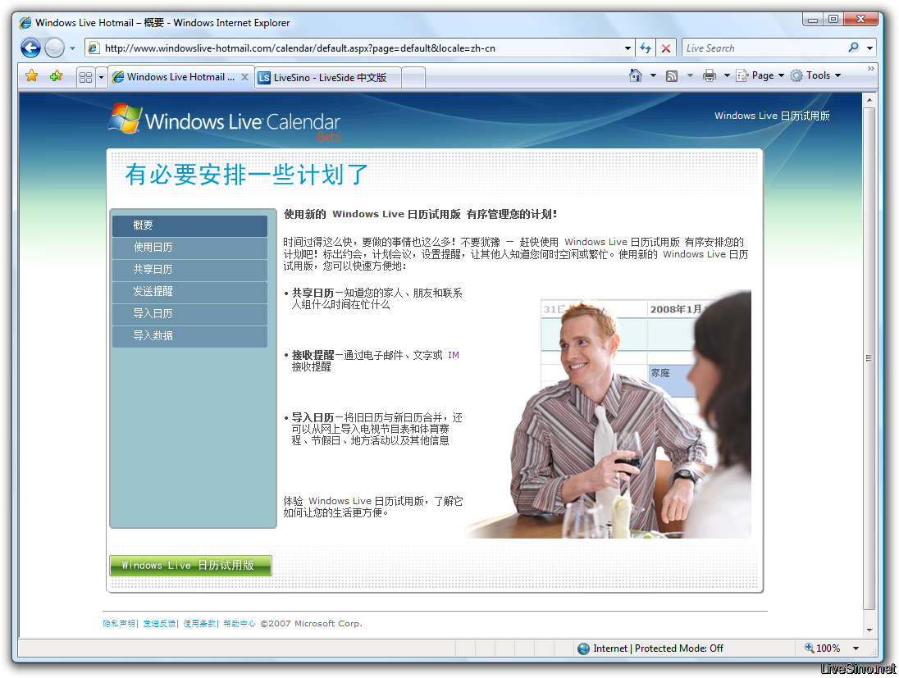
Task: Expand the tab list dropdown arrow
Action: pyautogui.click(x=101, y=77)
